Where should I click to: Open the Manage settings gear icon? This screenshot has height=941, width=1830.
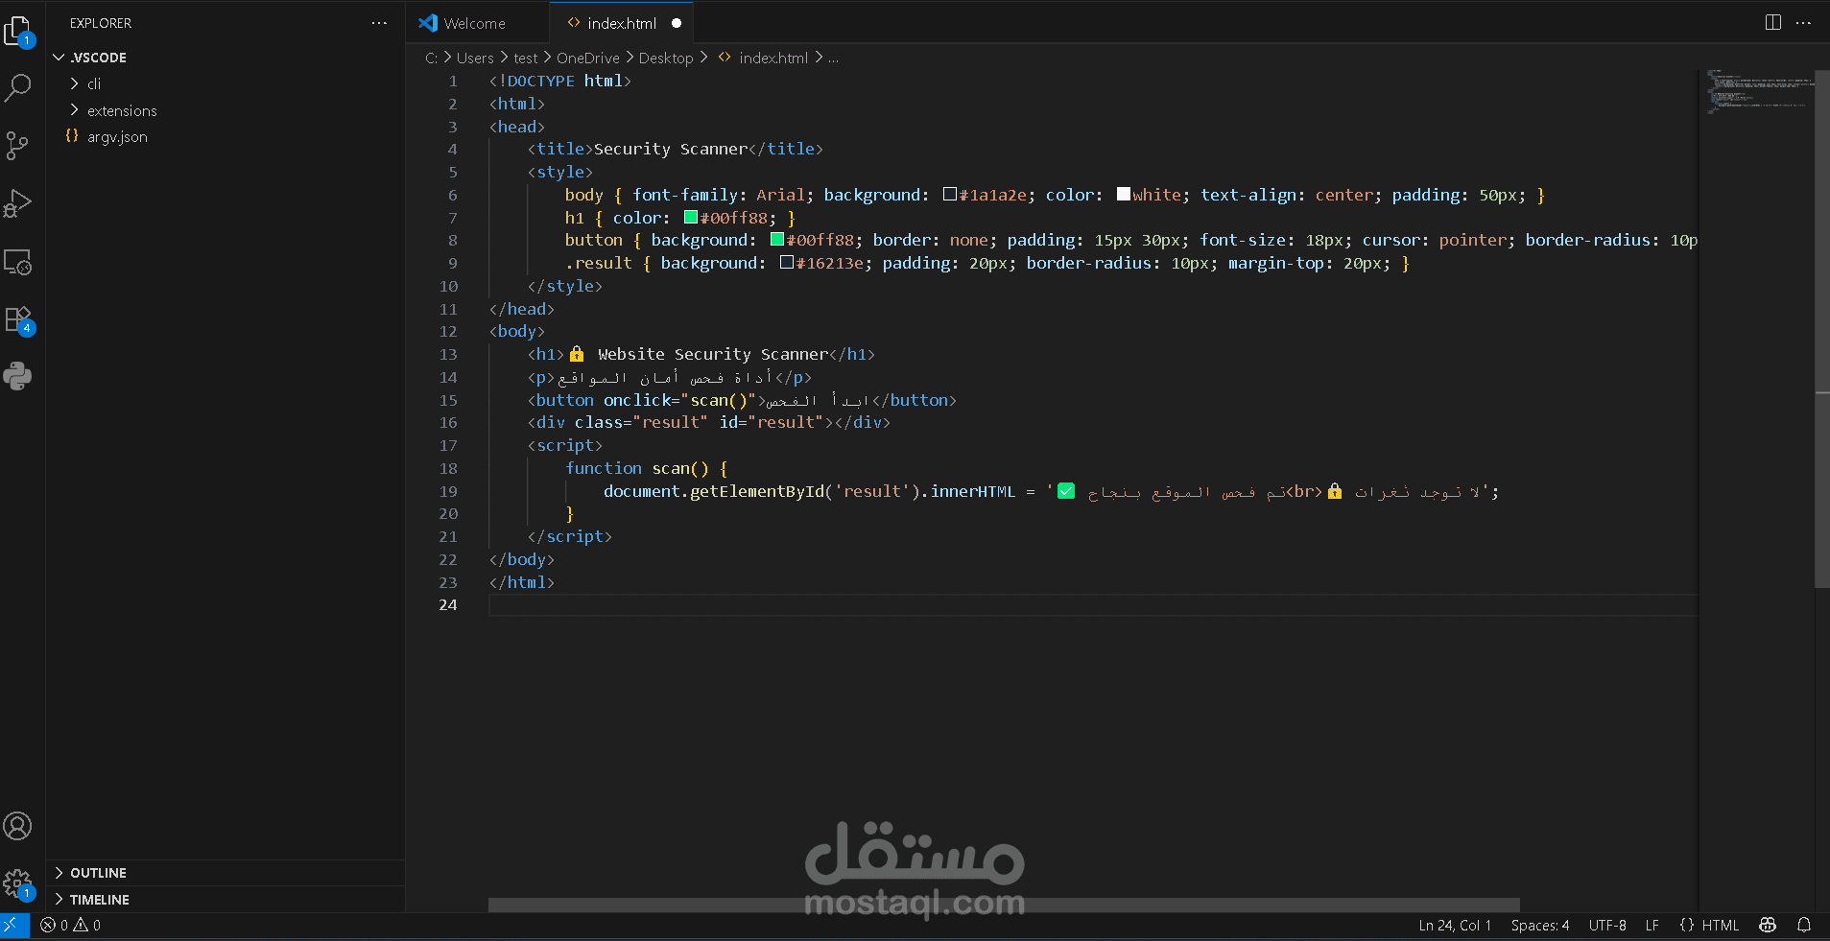19,882
